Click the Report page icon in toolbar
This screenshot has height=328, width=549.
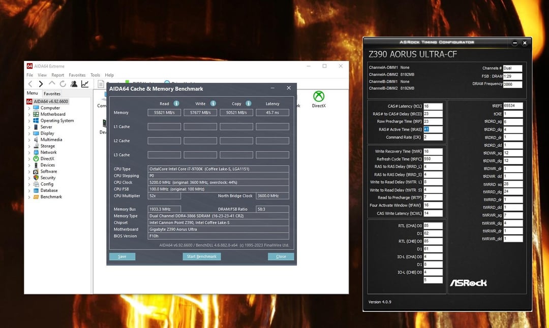pyautogui.click(x=101, y=84)
